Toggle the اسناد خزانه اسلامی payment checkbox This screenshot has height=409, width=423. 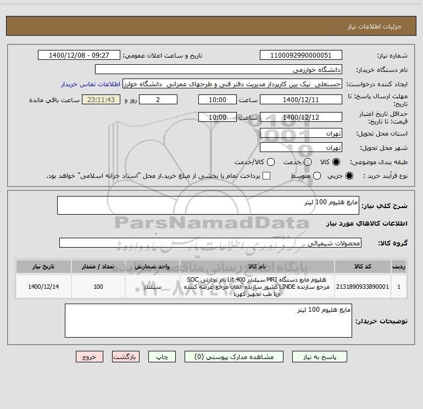click(266, 176)
